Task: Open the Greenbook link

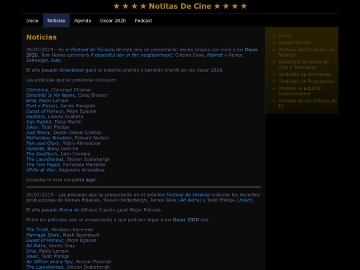Action: [71, 70]
